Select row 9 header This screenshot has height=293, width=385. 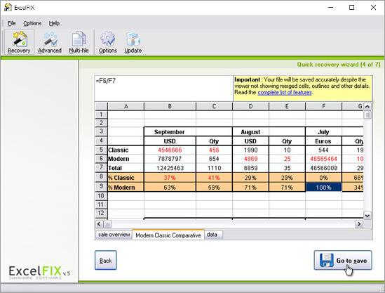tap(101, 186)
